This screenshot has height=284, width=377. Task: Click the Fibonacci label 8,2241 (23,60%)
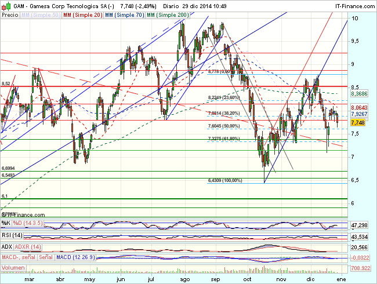click(224, 97)
